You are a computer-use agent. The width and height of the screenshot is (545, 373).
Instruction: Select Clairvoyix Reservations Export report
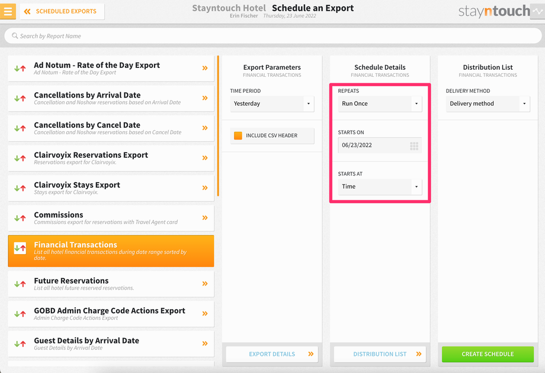point(111,158)
